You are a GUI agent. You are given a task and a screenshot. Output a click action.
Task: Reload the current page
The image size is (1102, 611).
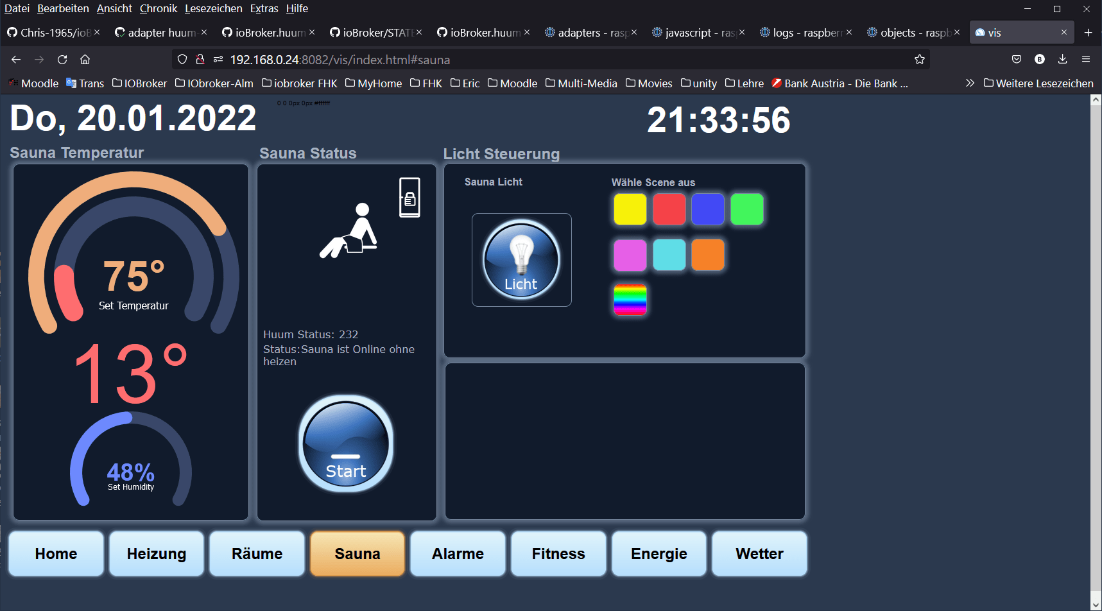62,60
